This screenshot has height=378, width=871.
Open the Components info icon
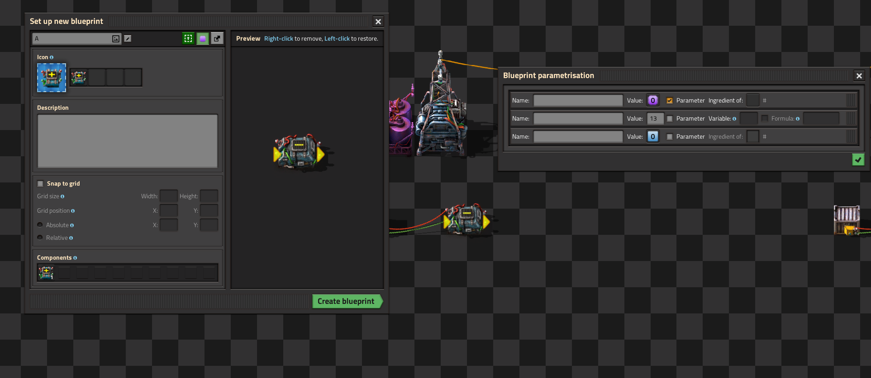(x=75, y=258)
